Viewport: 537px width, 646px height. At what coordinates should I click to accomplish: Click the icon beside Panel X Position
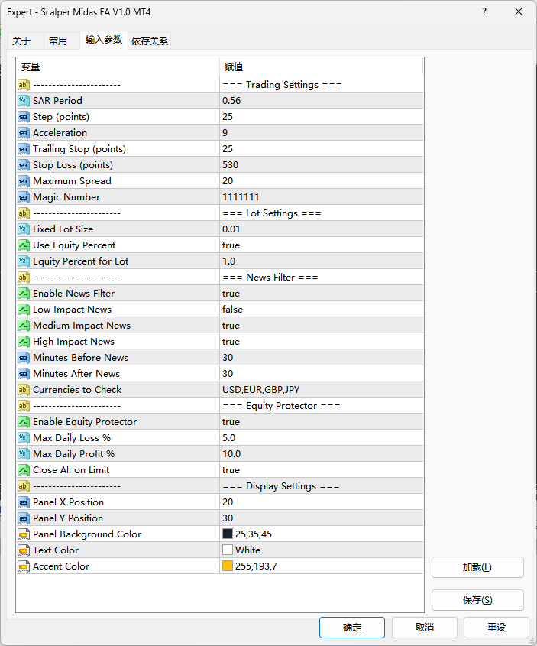pos(23,502)
